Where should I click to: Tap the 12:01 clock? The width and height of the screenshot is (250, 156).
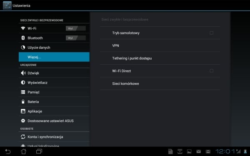(225, 151)
